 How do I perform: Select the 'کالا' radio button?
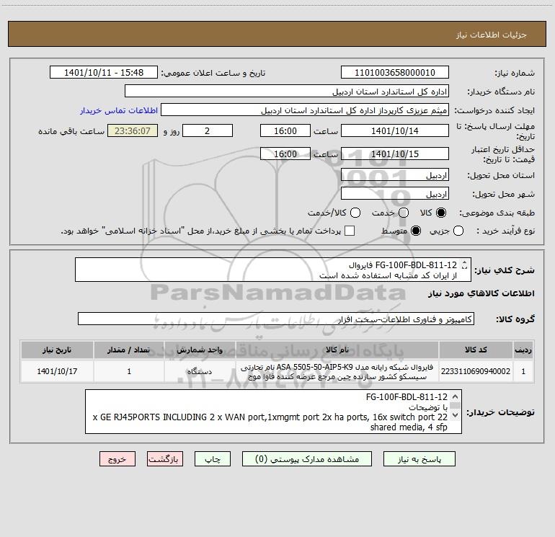click(441, 213)
